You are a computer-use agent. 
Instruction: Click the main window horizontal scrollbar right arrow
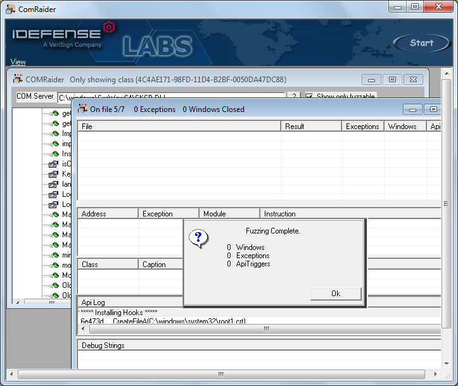click(435, 374)
